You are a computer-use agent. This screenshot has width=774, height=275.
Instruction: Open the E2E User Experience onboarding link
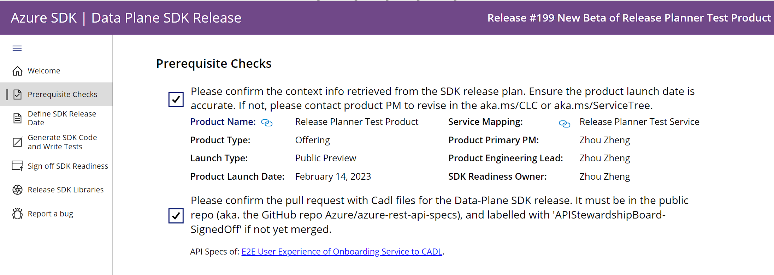(x=342, y=251)
